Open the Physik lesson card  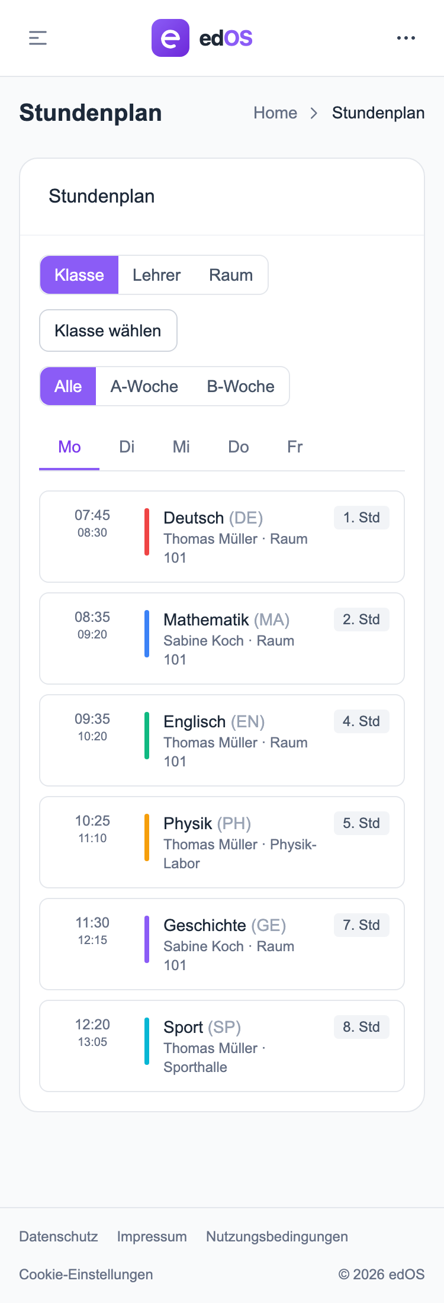click(x=221, y=842)
